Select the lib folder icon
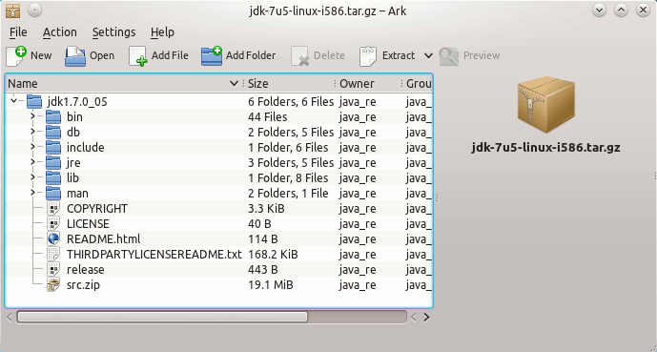The image size is (657, 352). click(x=53, y=178)
